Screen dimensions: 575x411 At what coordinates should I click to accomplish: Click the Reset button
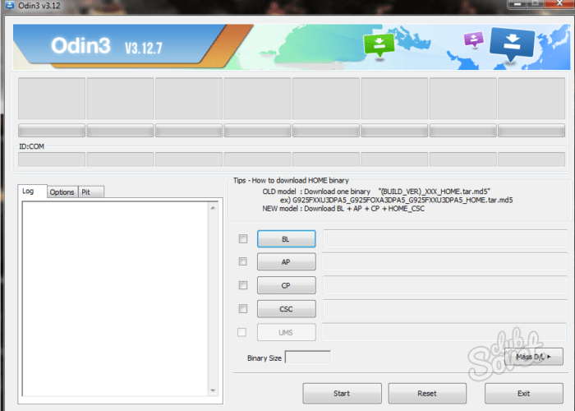coord(427,394)
